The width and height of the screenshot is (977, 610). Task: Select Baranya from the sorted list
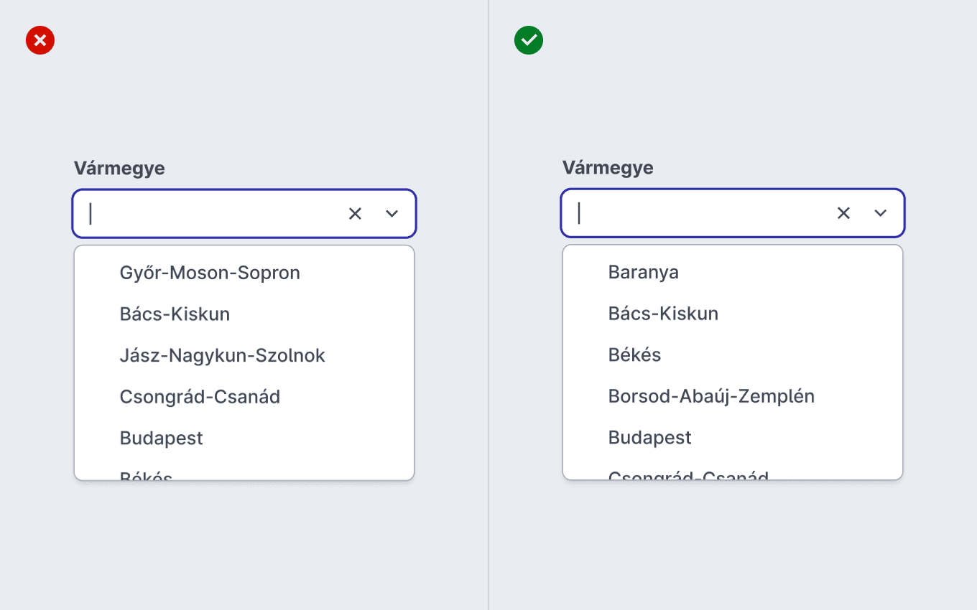(733, 272)
